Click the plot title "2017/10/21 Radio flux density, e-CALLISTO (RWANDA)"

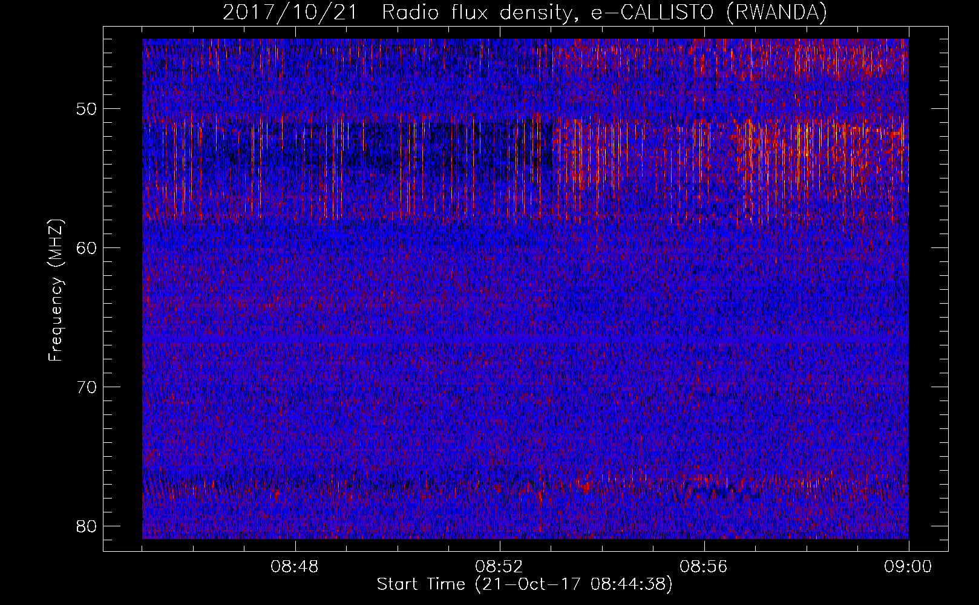(525, 13)
